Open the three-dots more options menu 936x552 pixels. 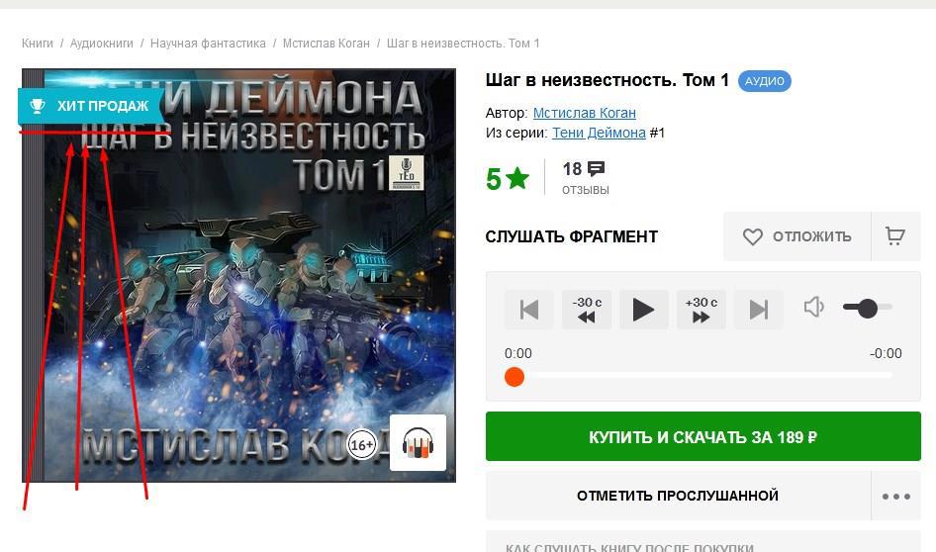pyautogui.click(x=896, y=496)
